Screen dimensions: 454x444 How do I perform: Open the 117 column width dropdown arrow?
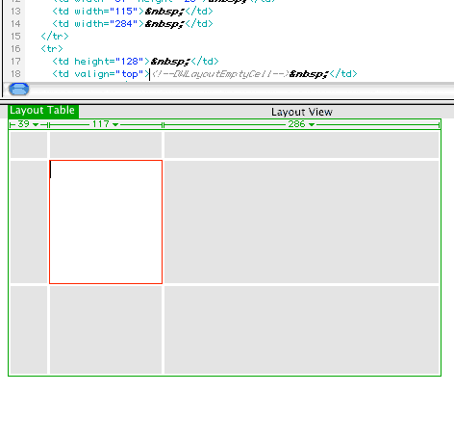[x=115, y=124]
